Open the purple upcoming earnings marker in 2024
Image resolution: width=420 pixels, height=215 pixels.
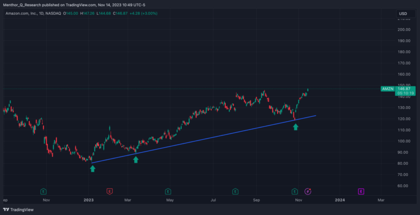[x=361, y=192]
